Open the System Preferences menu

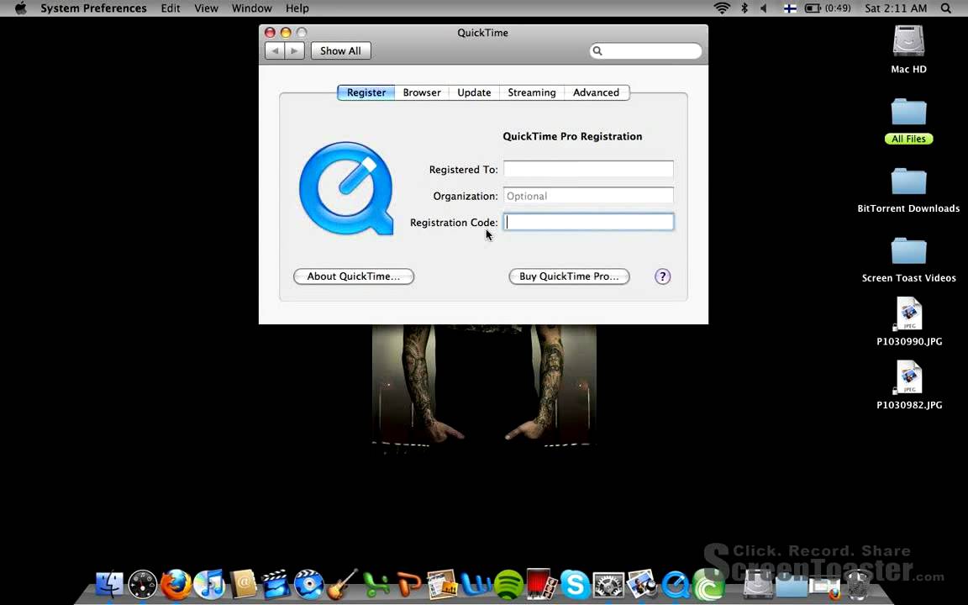(x=94, y=8)
